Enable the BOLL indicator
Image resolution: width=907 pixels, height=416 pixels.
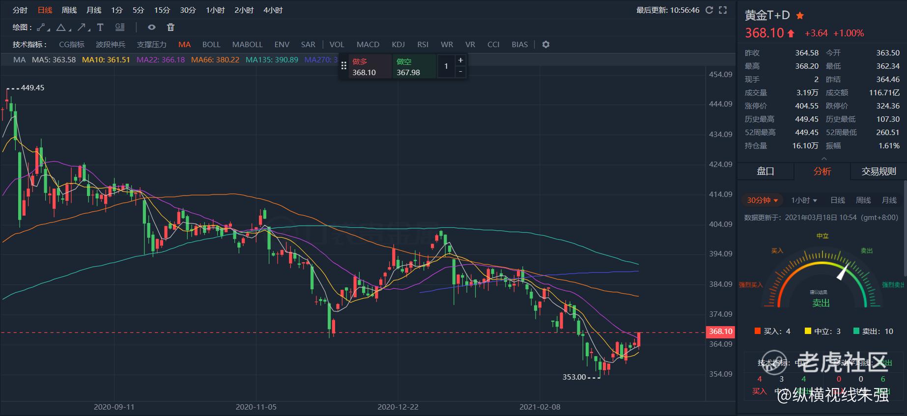[211, 44]
